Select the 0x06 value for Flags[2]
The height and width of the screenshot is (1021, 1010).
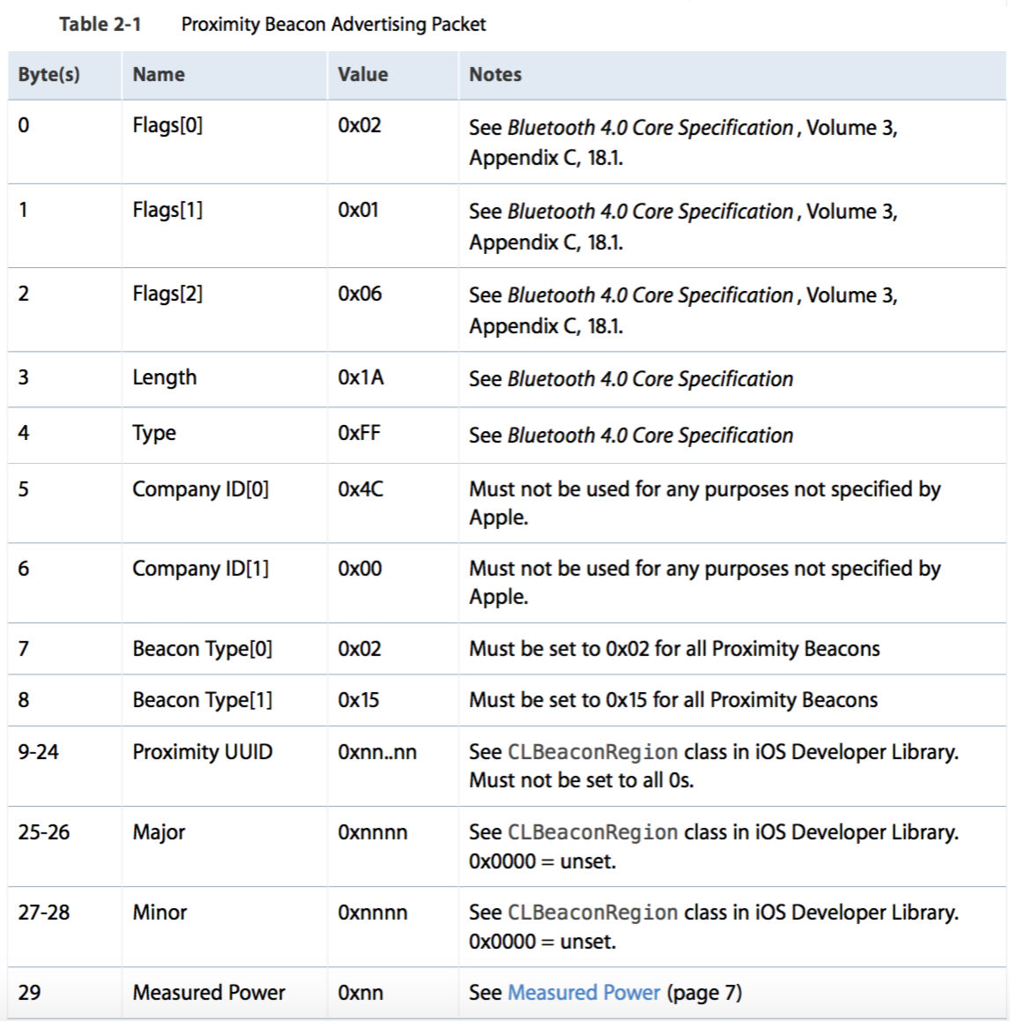(360, 294)
